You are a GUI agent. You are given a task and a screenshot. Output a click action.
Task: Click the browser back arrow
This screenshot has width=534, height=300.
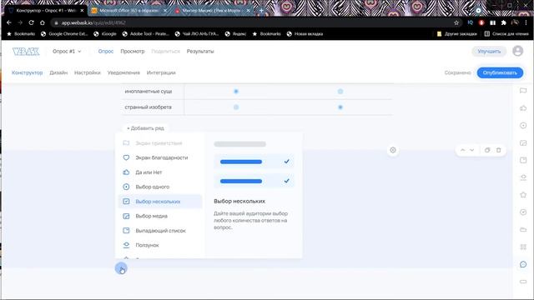[x=9, y=22]
